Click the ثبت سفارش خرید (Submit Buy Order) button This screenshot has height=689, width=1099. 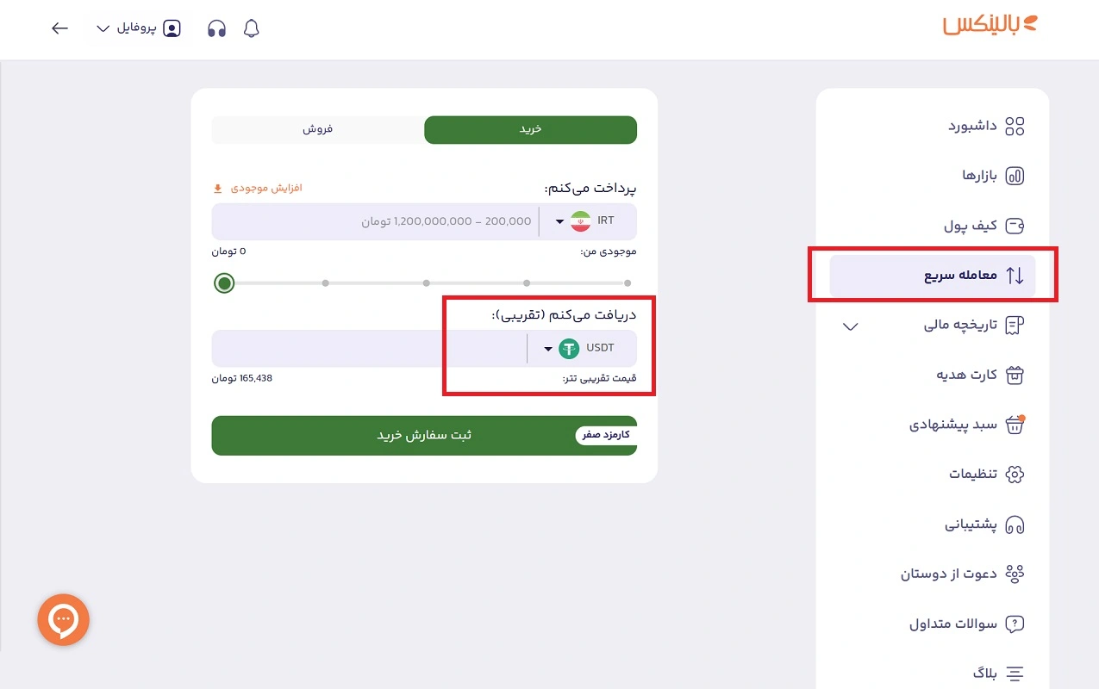pos(424,435)
